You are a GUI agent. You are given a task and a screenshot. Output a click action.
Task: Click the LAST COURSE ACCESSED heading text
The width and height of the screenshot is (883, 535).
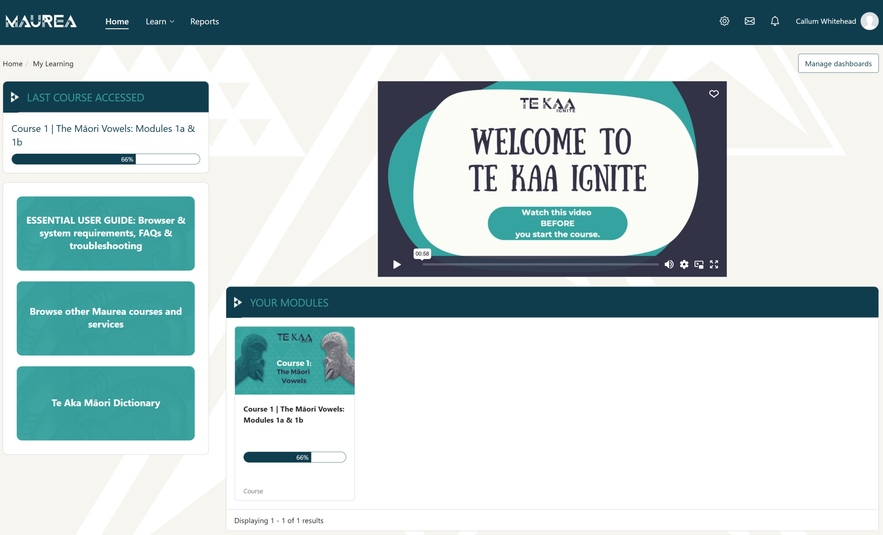click(86, 97)
